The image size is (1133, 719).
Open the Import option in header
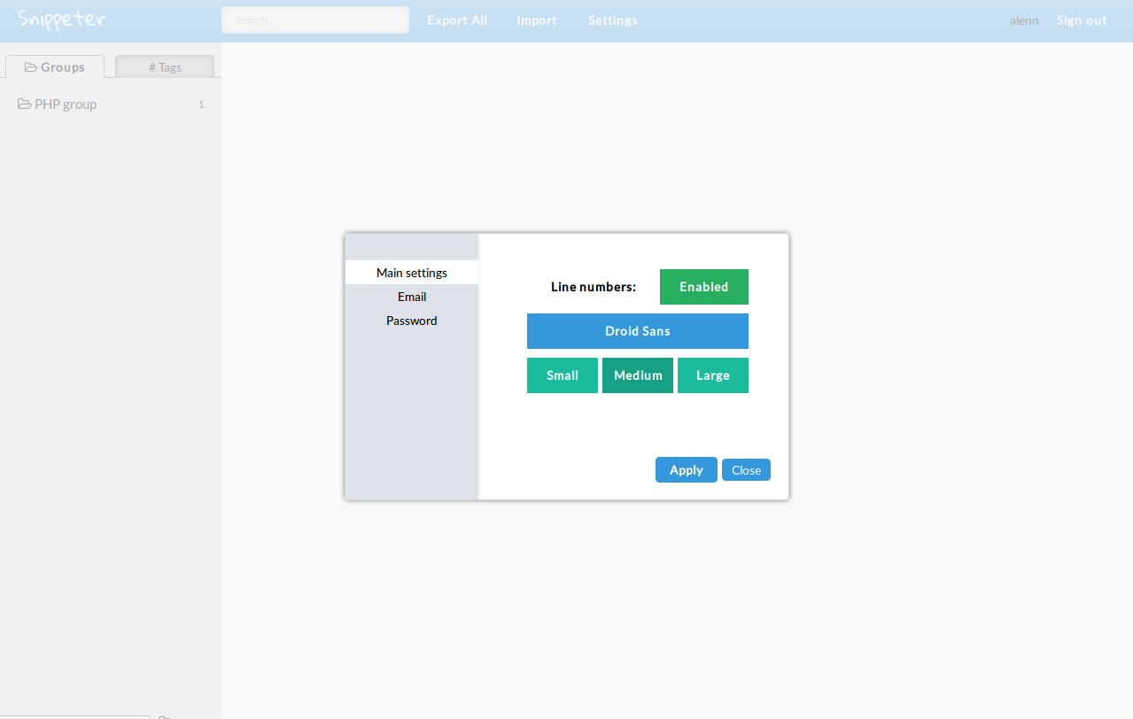tap(537, 20)
